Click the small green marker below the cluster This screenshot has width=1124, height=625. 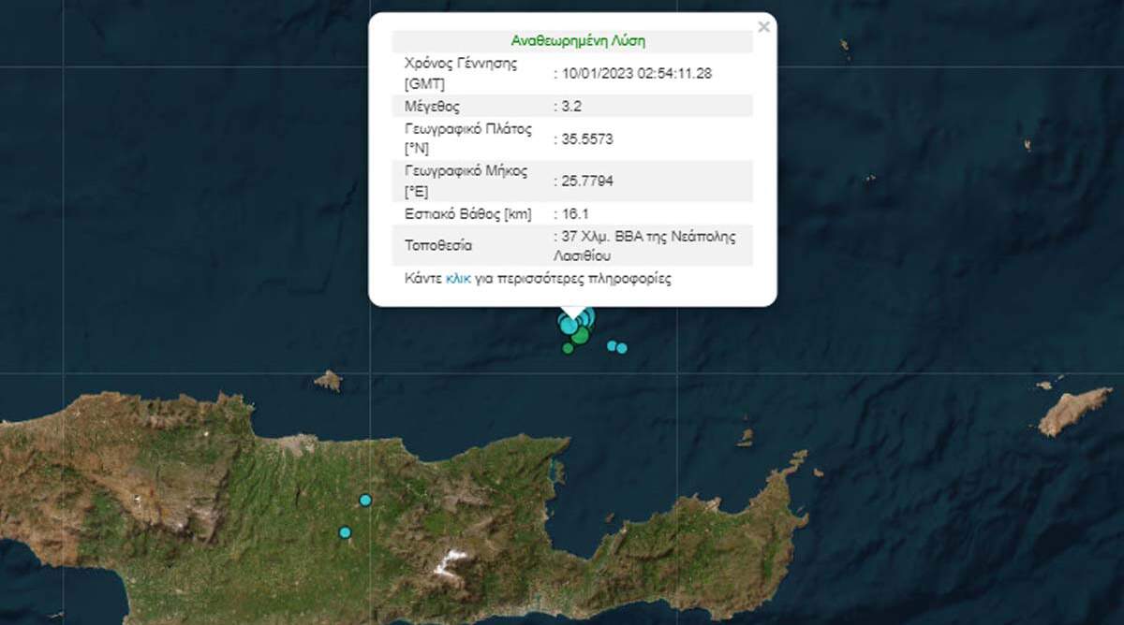point(568,348)
